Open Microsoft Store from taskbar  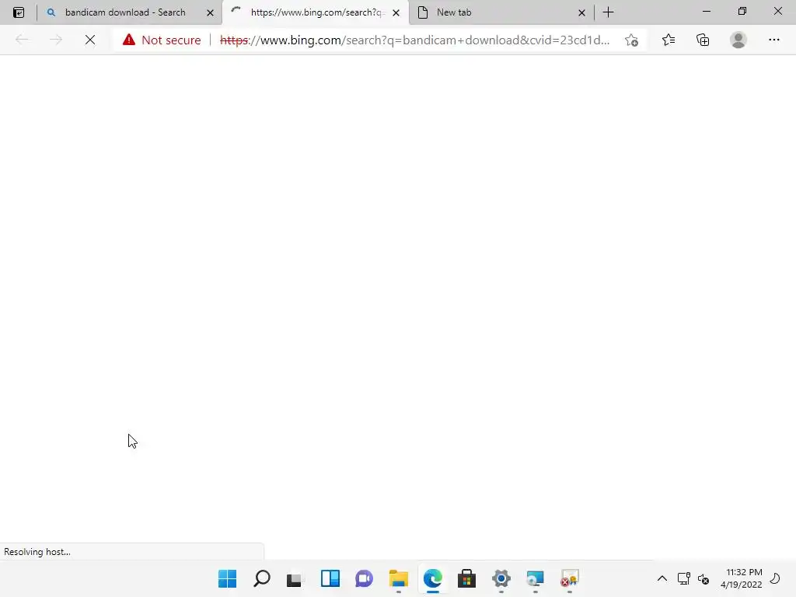pos(466,578)
